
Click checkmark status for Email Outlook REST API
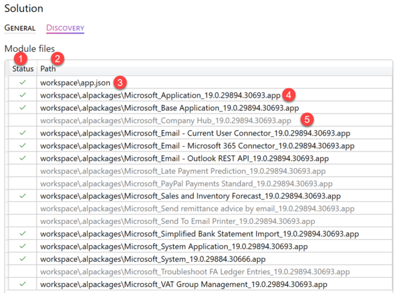point(23,158)
